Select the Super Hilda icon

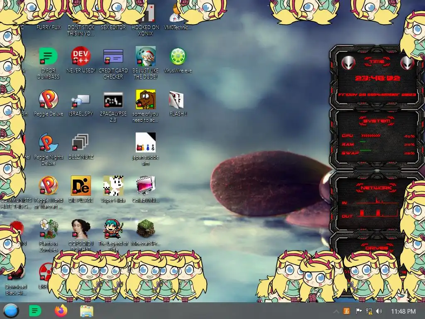coord(113,186)
